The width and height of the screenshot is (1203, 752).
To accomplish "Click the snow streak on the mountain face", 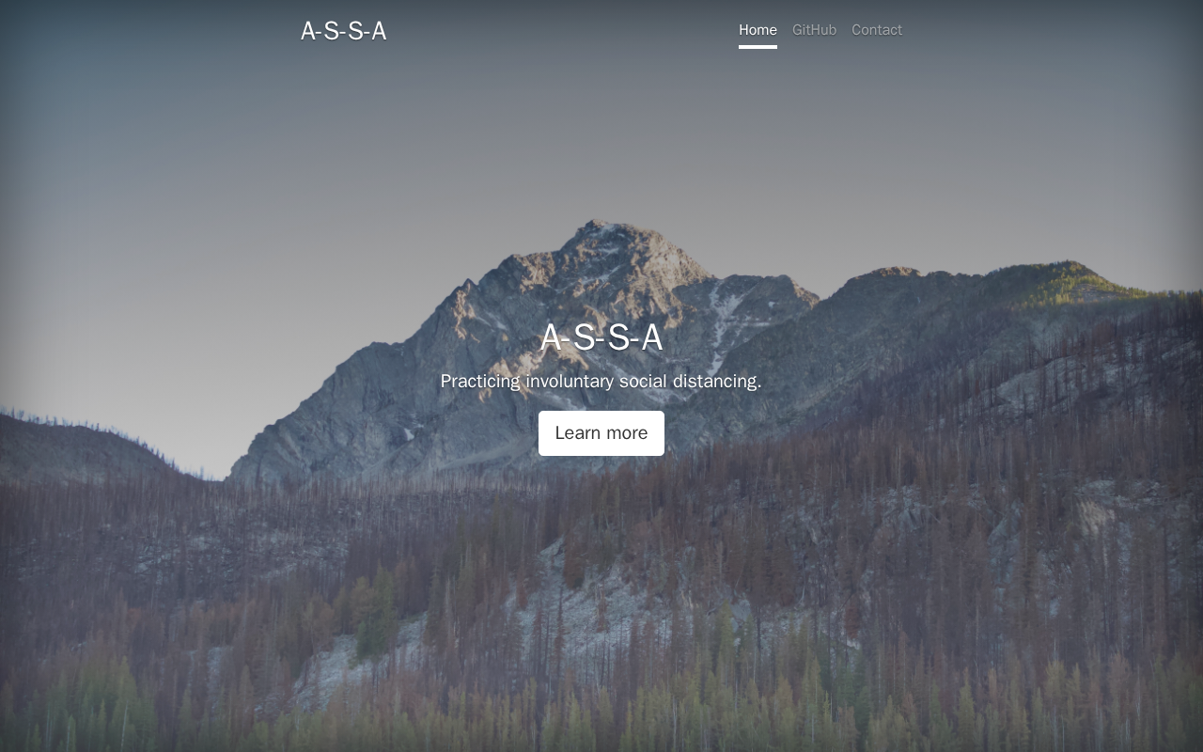I will [722, 320].
